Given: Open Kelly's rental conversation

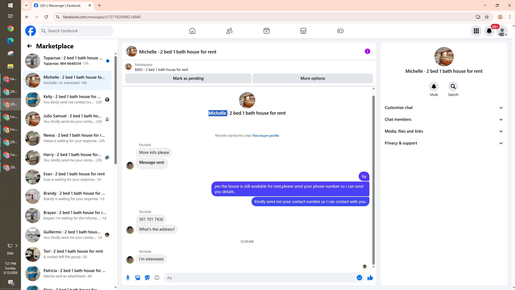Looking at the screenshot, I should 67,100.
